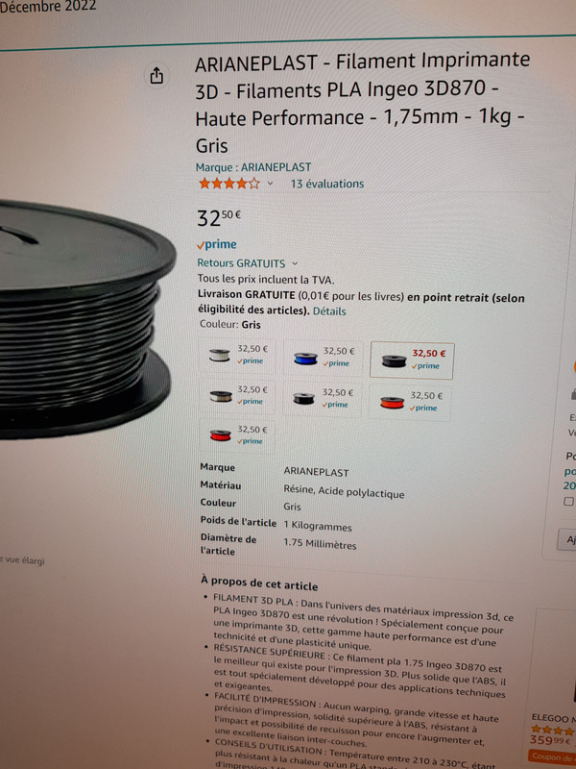This screenshot has width=576, height=769.
Task: Select the orange filament spool color option
Action: (410, 402)
